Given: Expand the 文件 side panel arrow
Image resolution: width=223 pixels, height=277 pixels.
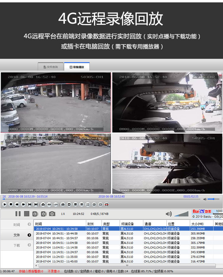Looking at the screenshot, I should click(x=29, y=235).
